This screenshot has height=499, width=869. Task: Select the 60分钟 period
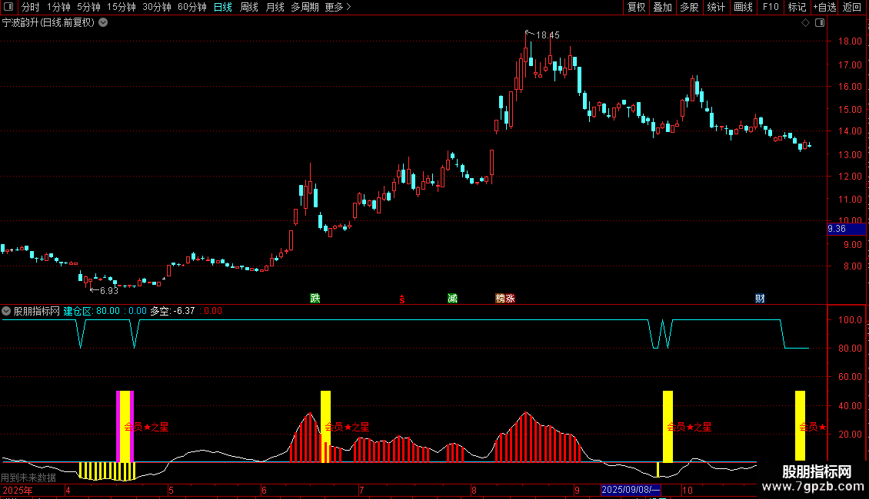pyautogui.click(x=192, y=7)
